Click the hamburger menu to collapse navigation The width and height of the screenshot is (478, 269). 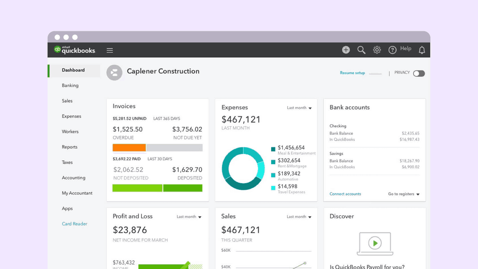tap(109, 50)
